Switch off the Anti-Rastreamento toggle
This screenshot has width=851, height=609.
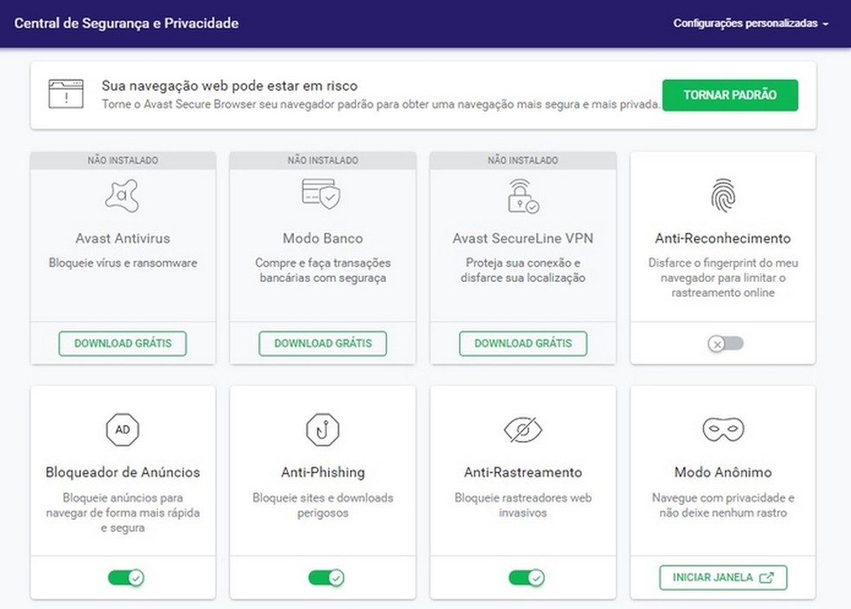[526, 577]
